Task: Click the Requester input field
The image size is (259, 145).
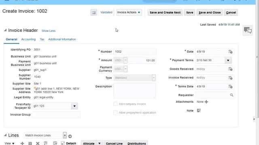Action: (212, 95)
